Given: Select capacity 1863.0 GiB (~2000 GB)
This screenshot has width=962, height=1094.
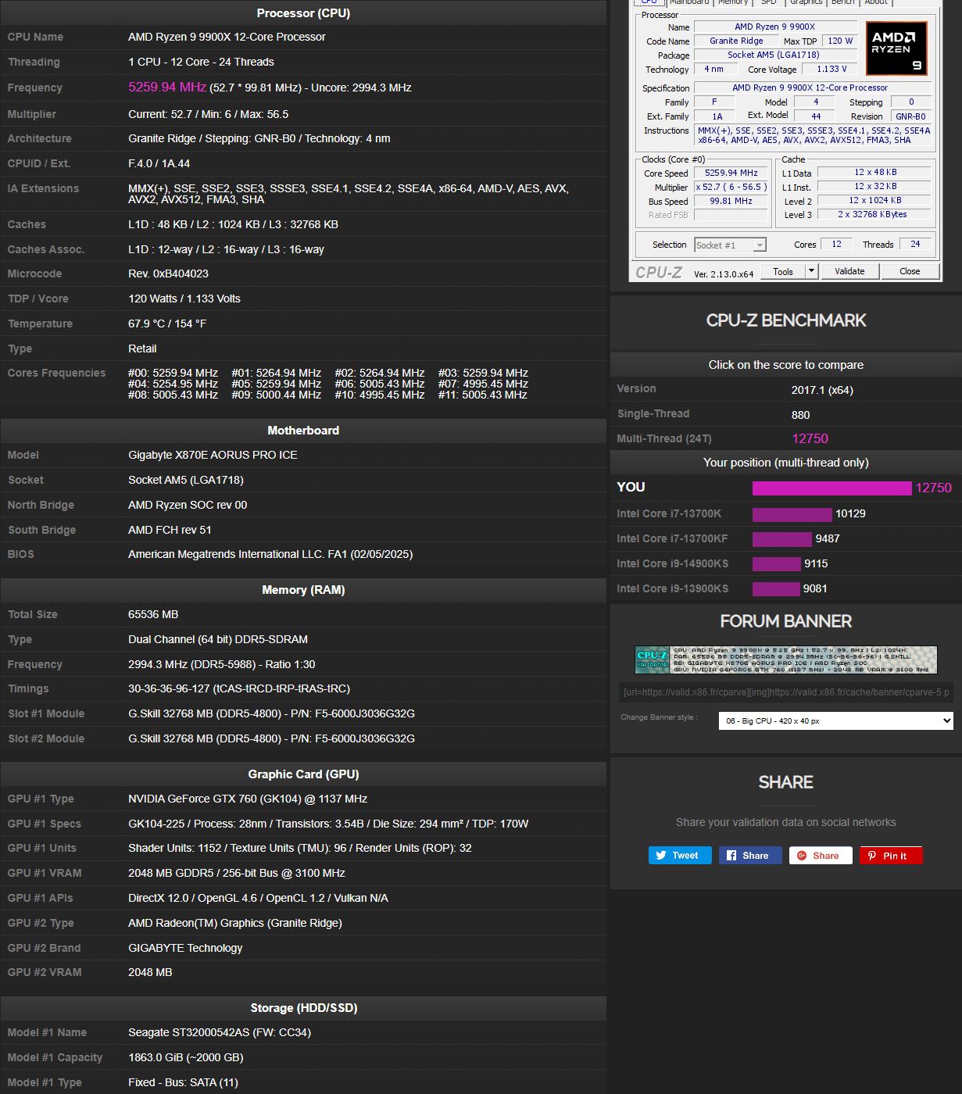Looking at the screenshot, I should coord(186,1057).
